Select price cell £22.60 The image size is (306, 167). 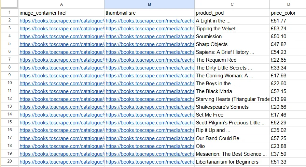pos(288,83)
